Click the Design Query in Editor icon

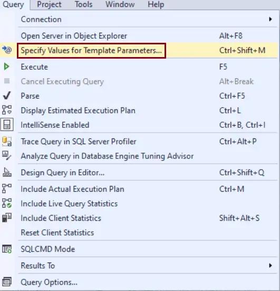pyautogui.click(x=7, y=172)
